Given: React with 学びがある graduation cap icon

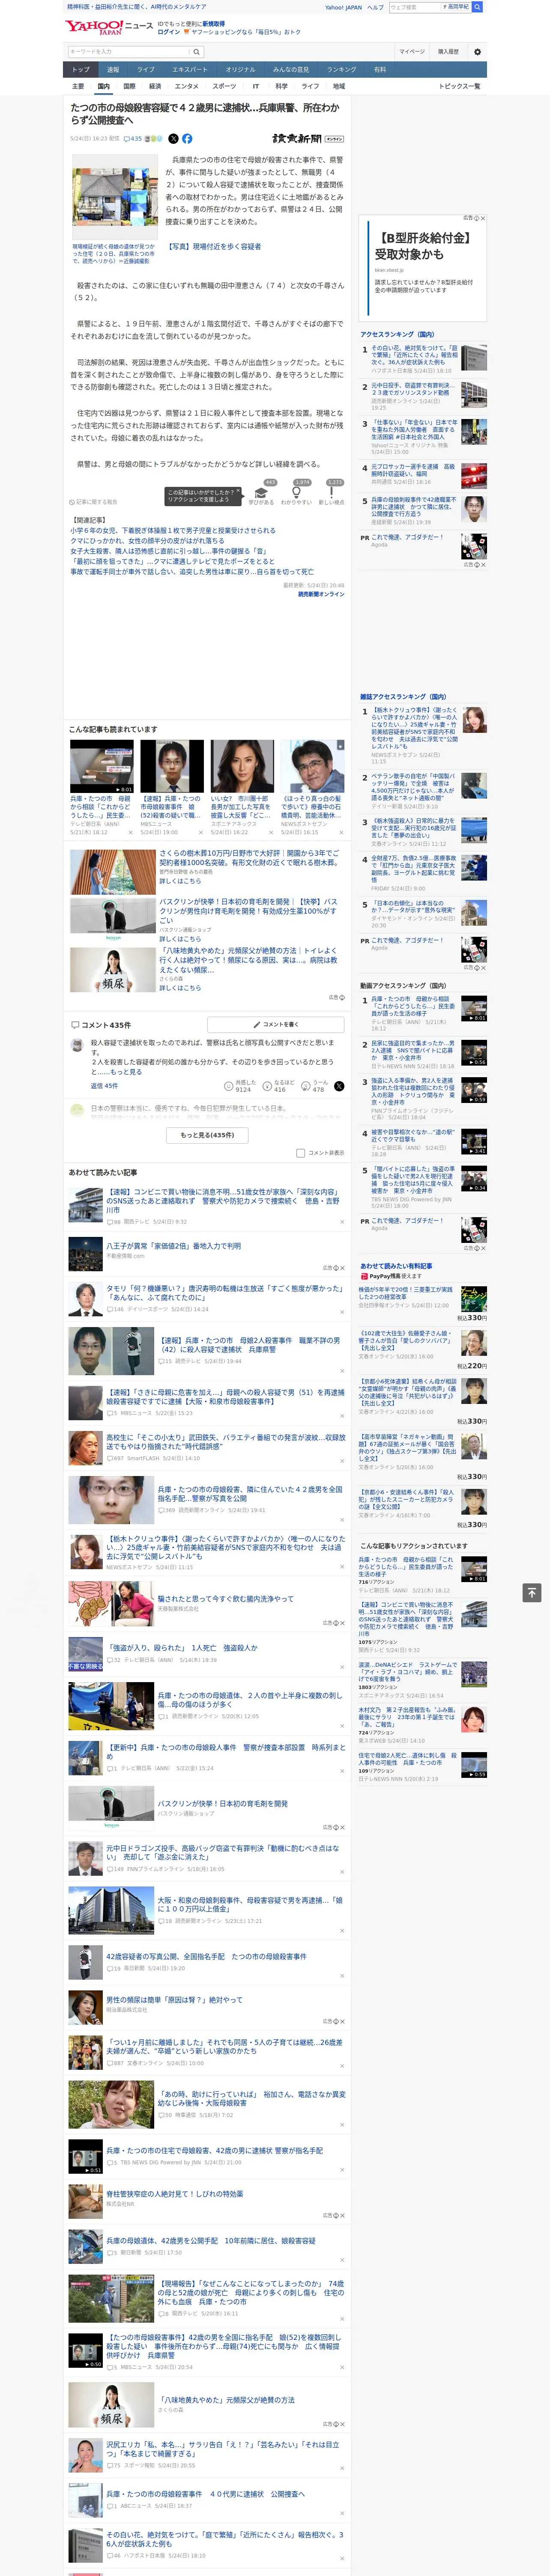Looking at the screenshot, I should pos(262,492).
